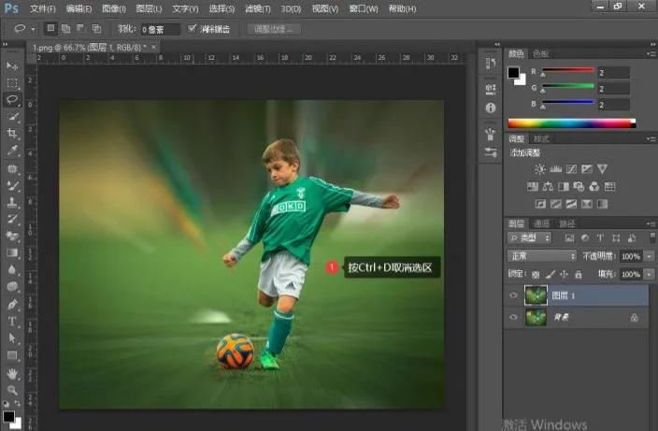Select the Hand tool

[12, 372]
